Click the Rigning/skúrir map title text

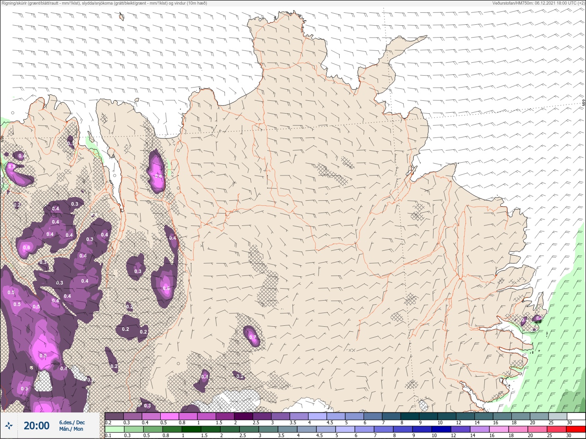click(x=104, y=3)
